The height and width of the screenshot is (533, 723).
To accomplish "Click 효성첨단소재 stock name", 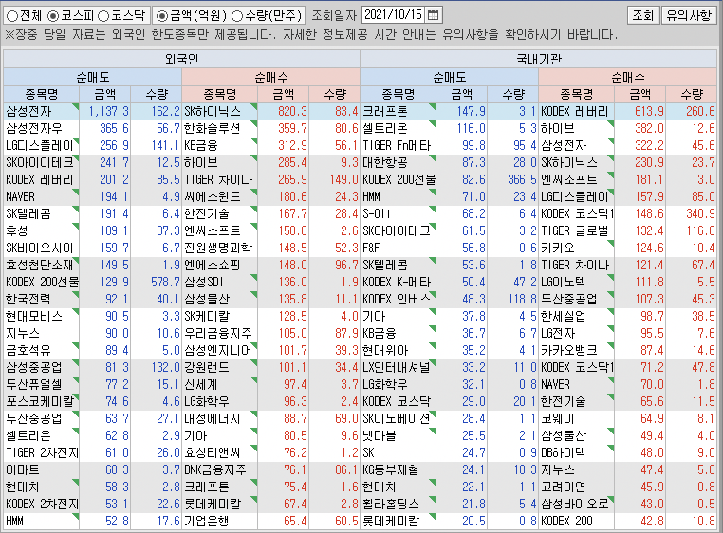I will 40,265.
